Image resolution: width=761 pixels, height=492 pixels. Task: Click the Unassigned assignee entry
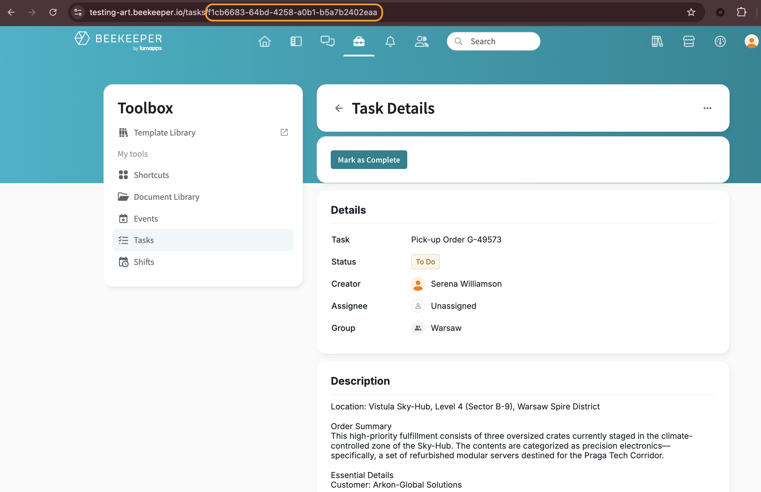(453, 306)
